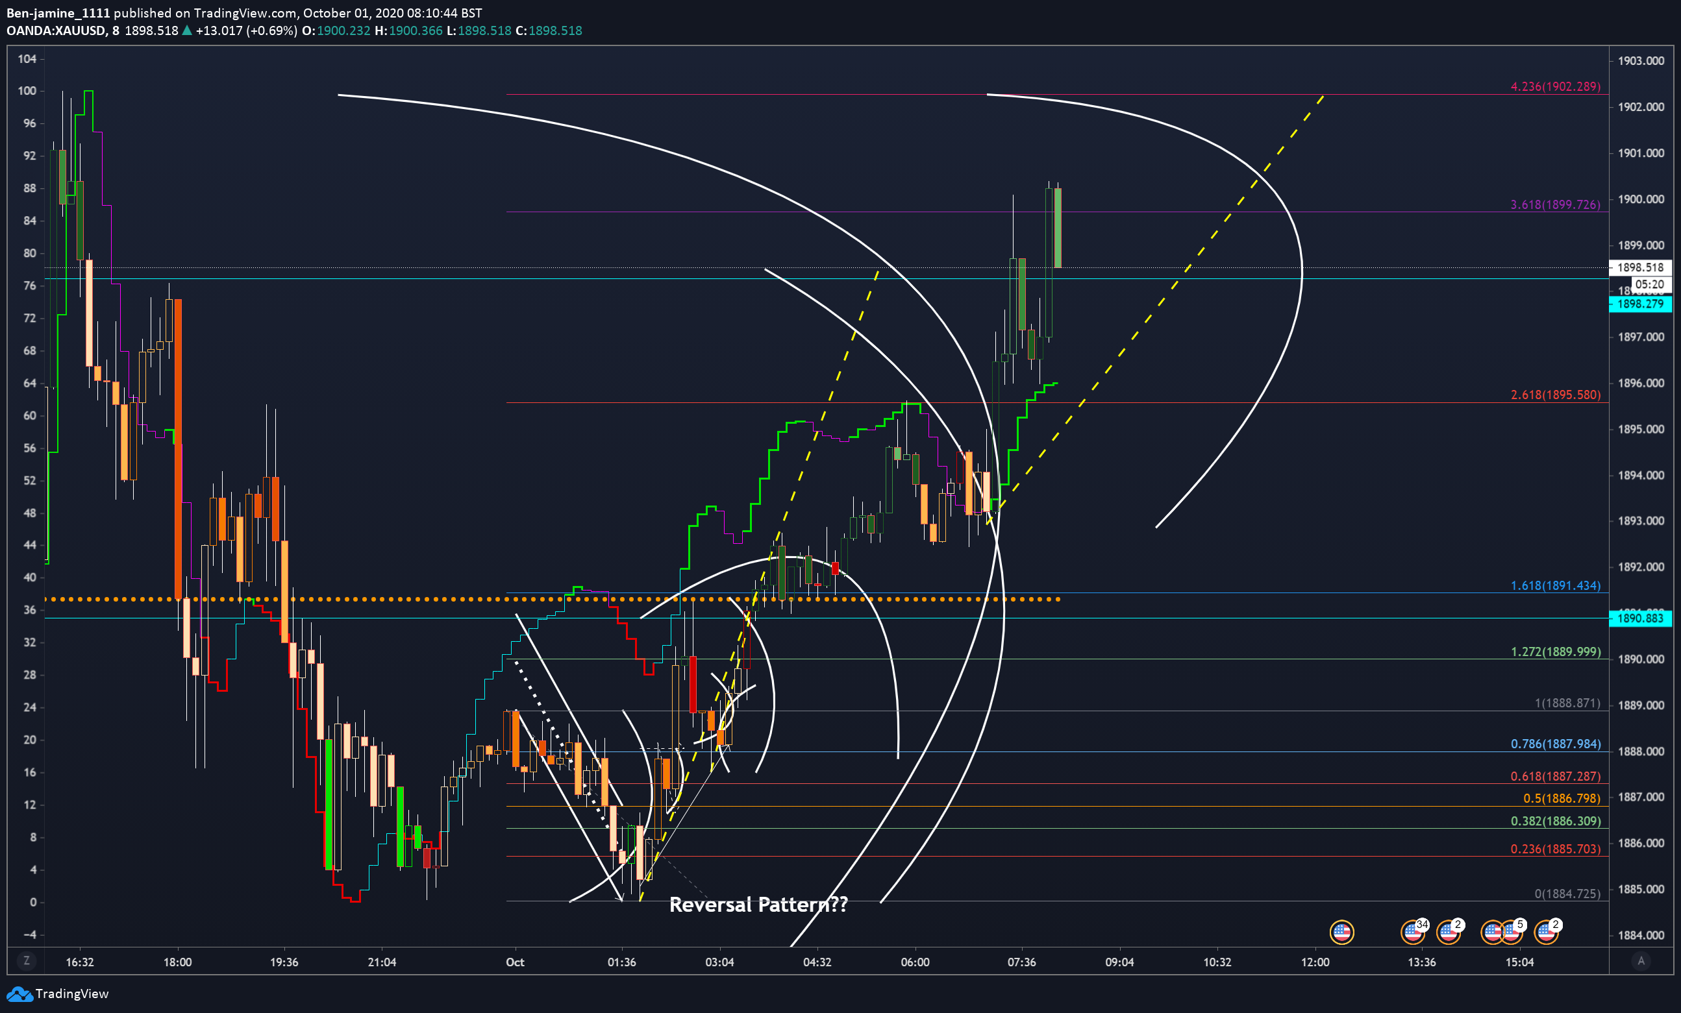Select the 3.618(1899.726) Fibonacci level label

(x=1556, y=204)
